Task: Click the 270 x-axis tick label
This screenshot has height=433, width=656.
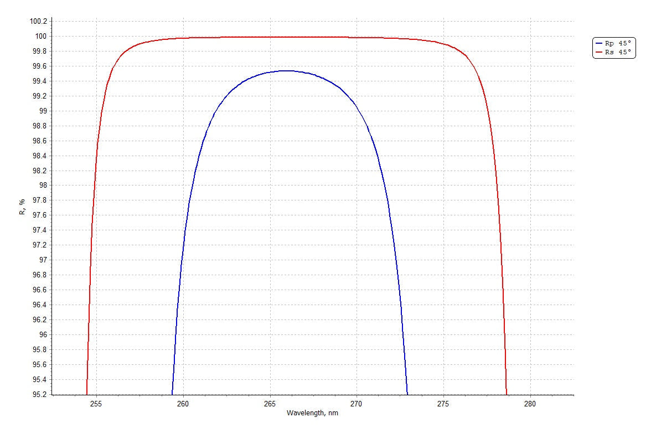Action: point(357,404)
